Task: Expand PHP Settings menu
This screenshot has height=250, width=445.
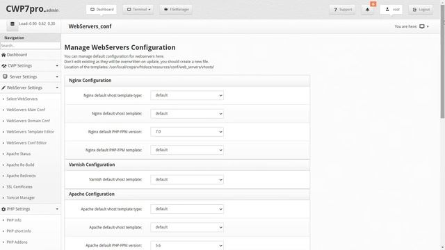Action: click(31, 209)
